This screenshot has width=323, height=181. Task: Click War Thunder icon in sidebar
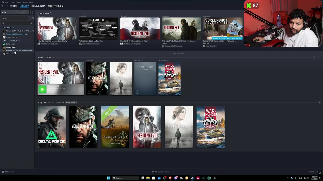coord(4,54)
